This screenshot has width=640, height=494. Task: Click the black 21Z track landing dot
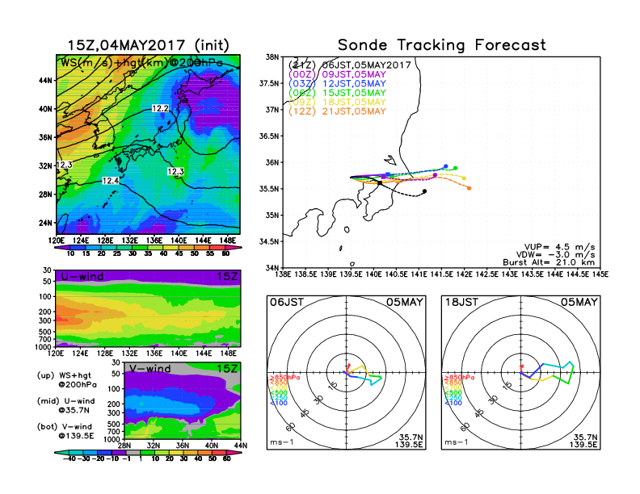pyautogui.click(x=424, y=191)
